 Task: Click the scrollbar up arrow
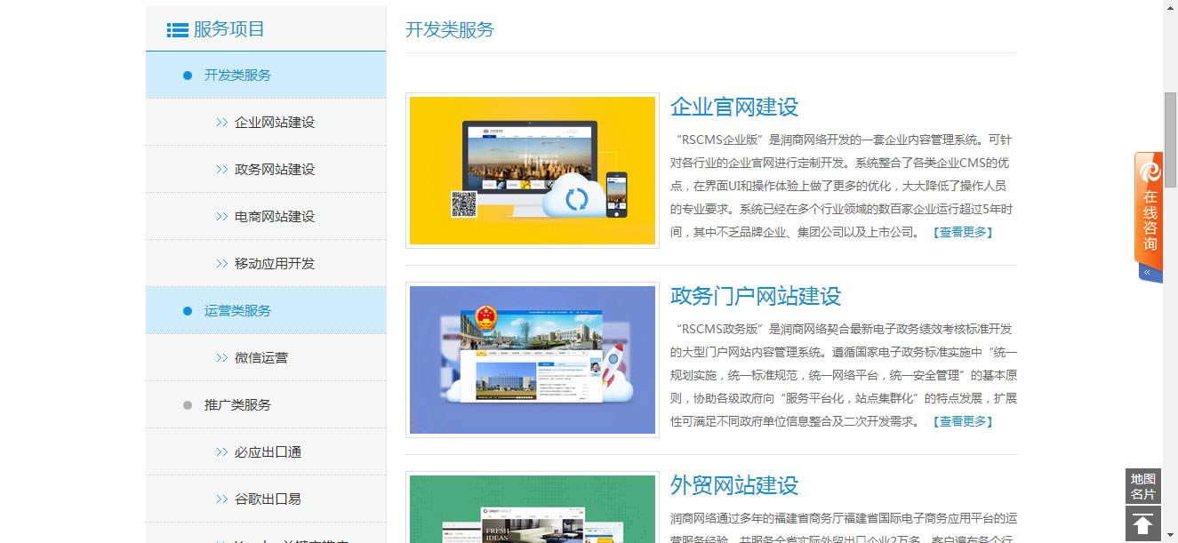[x=1171, y=7]
